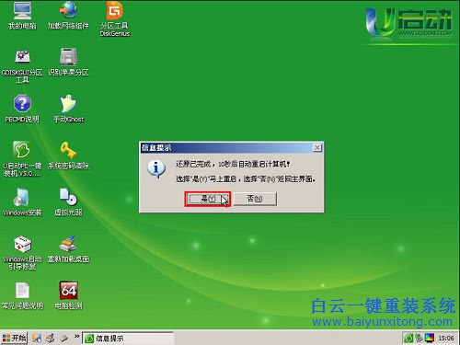Expand the quick launch overflow chevron
The height and width of the screenshot is (345, 460).
click(76, 337)
